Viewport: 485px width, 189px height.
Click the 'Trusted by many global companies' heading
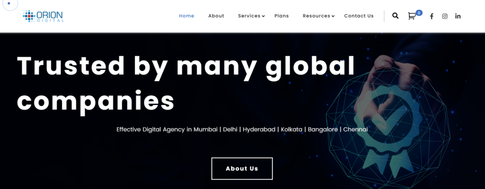pos(186,83)
